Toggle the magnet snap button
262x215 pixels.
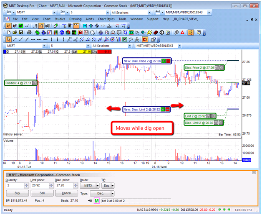point(145,39)
